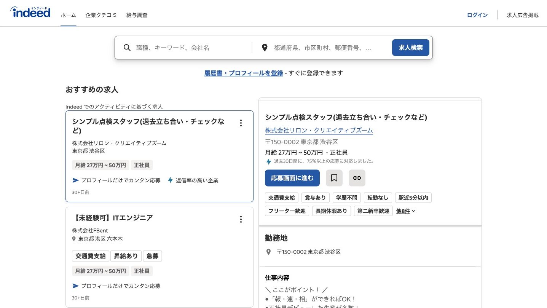547x308 pixels.
Task: Expand the 他8件 tags list
Action: (x=406, y=211)
